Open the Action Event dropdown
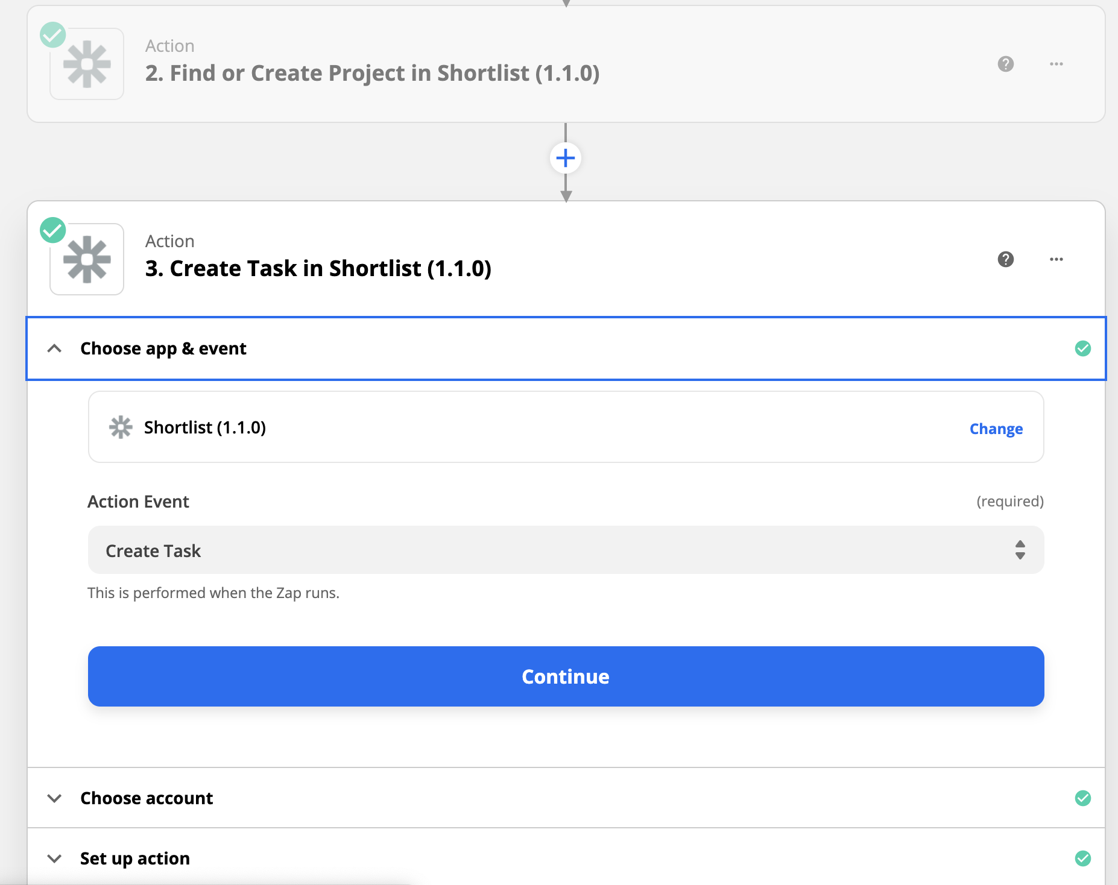The image size is (1118, 885). pos(566,550)
